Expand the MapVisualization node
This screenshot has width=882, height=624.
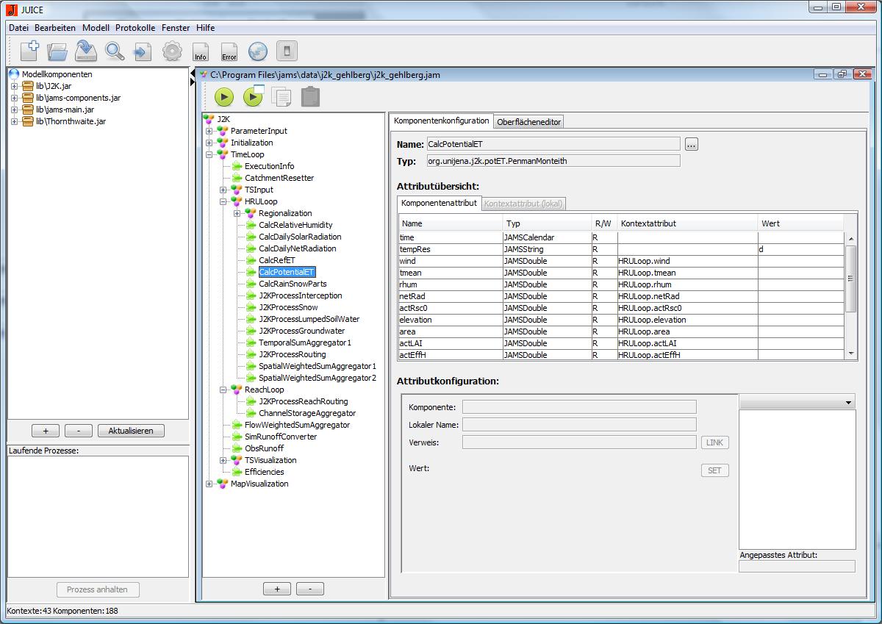(209, 484)
